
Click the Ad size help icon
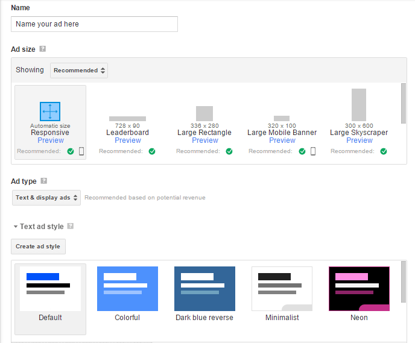point(43,49)
